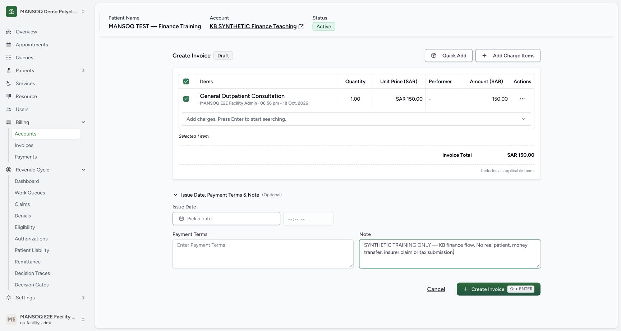Expand the Patients submenu chevron
The height and width of the screenshot is (331, 621).
click(x=83, y=70)
